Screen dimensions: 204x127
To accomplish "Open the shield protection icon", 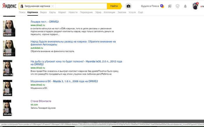I will (x=177, y=6).
